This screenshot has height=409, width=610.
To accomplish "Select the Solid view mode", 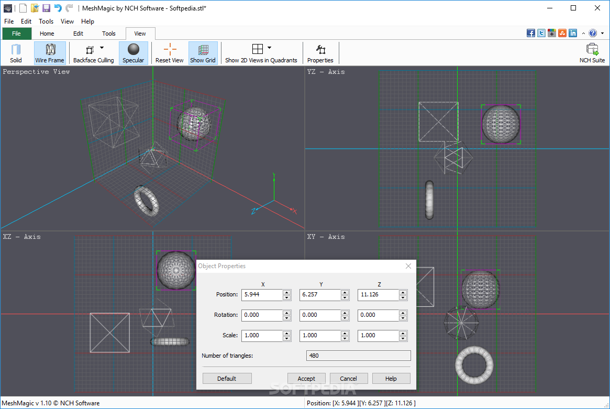I will coord(16,53).
